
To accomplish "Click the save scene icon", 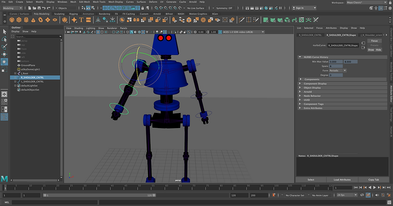I will click(39, 8).
